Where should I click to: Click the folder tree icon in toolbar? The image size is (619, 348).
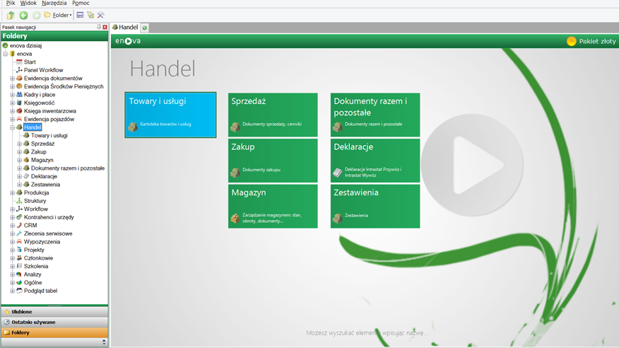[90, 15]
